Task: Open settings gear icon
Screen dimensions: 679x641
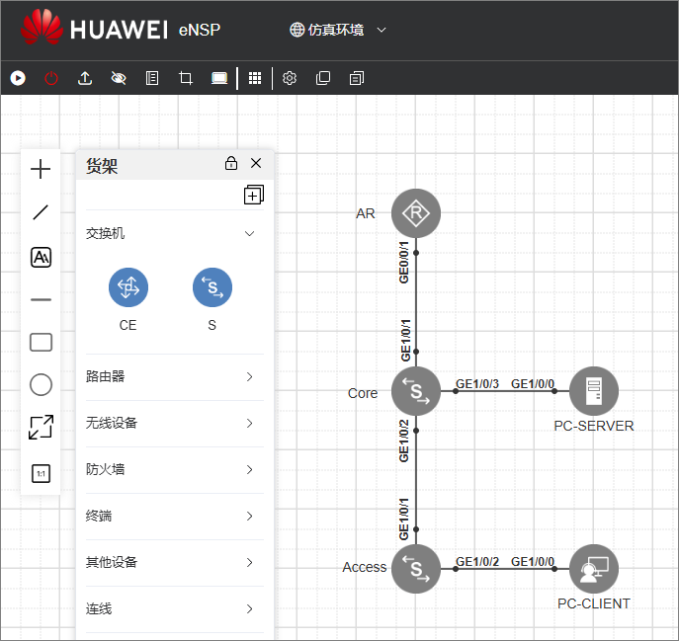Action: (290, 78)
